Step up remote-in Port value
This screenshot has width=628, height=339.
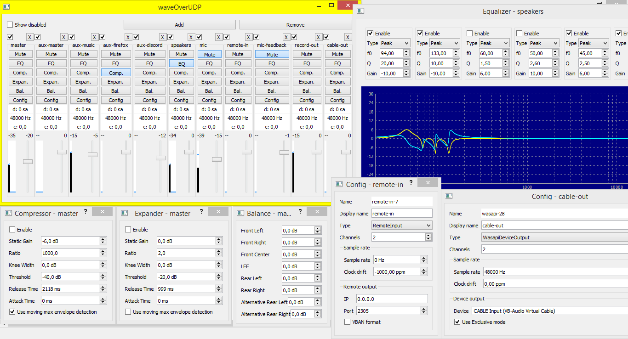pos(423,309)
